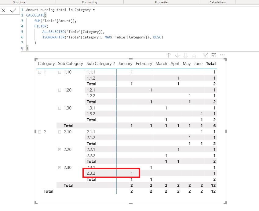259x211 pixels.
Task: Click Category 2 Total value 12
Action: pyautogui.click(x=213, y=185)
